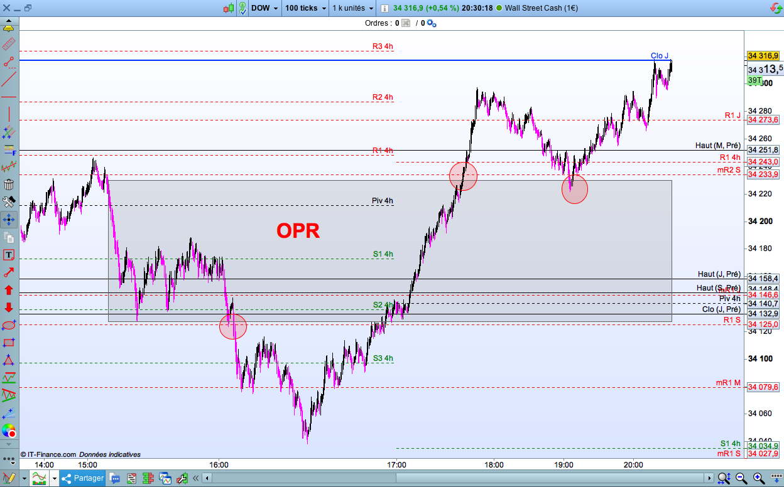Click the Clo J line label
Screen dimensions: 784x487
pos(660,56)
